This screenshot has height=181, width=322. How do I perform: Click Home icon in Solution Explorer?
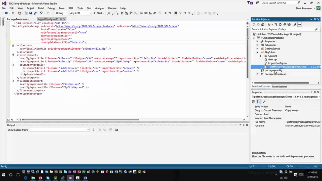coord(263,24)
